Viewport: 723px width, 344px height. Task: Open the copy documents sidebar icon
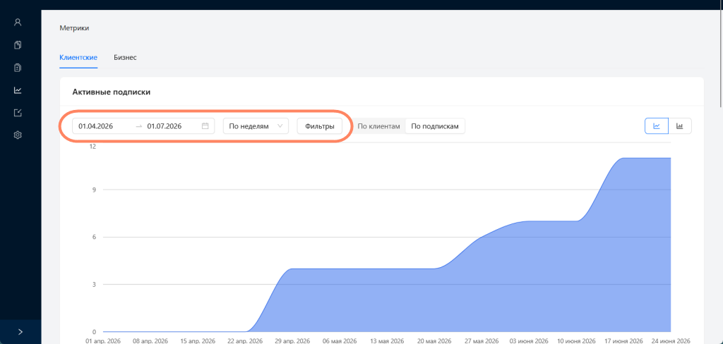pyautogui.click(x=18, y=44)
